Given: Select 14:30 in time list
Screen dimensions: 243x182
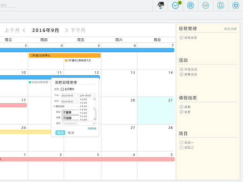Looking at the screenshot, I should pyautogui.click(x=84, y=110).
